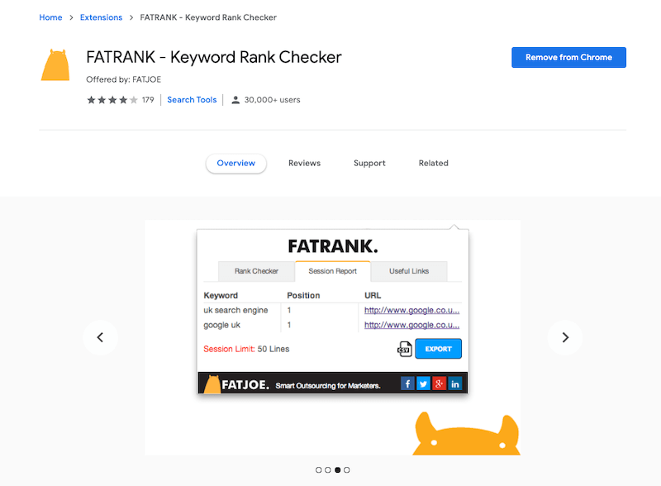Click the Facebook icon in the FATJOE banner
The width and height of the screenshot is (661, 486).
click(407, 384)
